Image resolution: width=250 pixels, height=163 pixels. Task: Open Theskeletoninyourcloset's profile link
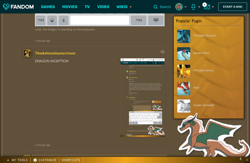(x=55, y=53)
